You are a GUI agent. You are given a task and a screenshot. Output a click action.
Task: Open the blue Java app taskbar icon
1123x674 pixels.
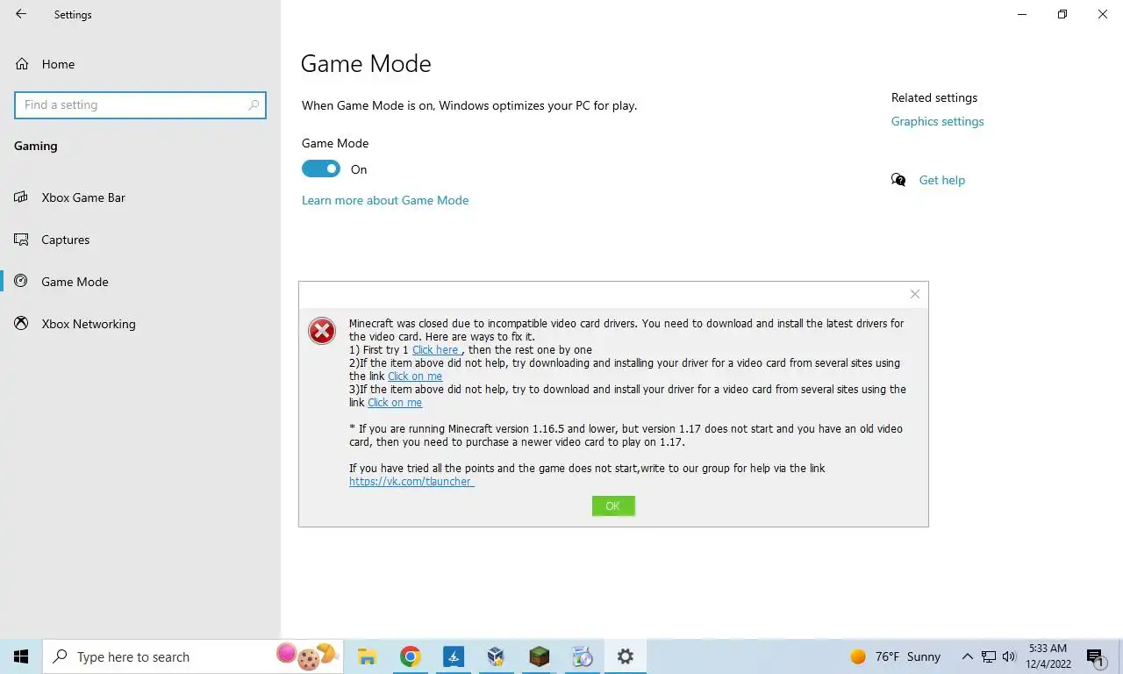454,656
